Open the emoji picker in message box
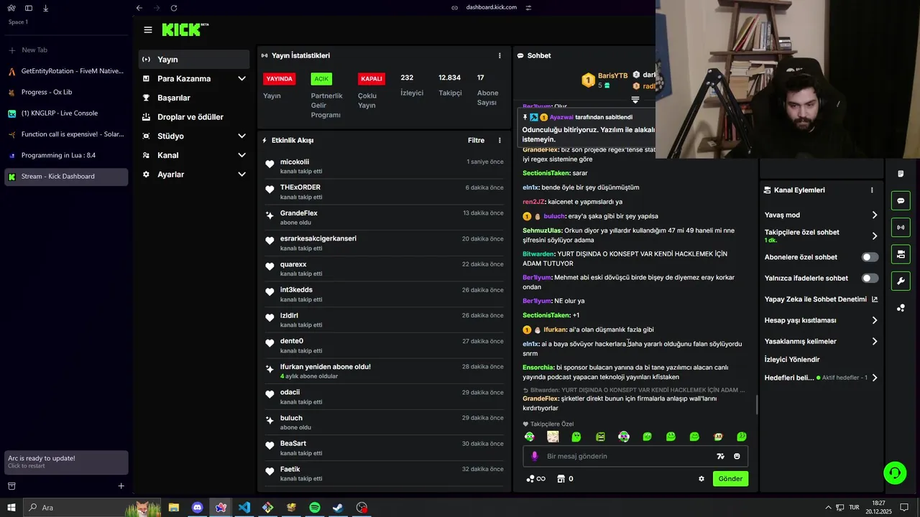920x517 pixels. tap(737, 456)
